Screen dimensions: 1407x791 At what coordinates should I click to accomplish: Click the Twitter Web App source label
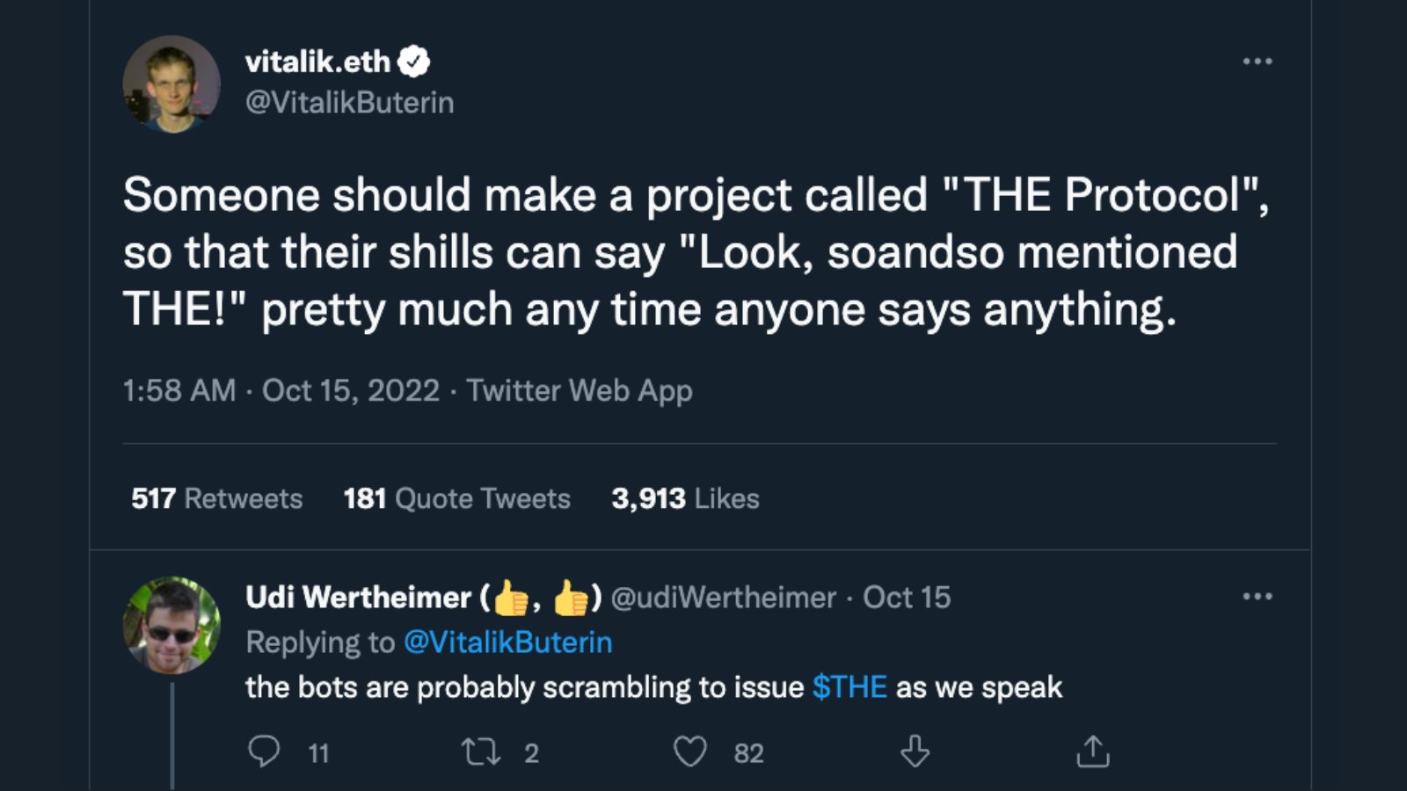coord(580,390)
